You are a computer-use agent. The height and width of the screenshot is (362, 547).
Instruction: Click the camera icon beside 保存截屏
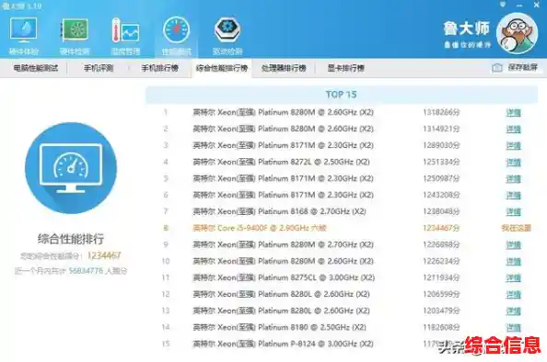click(496, 68)
